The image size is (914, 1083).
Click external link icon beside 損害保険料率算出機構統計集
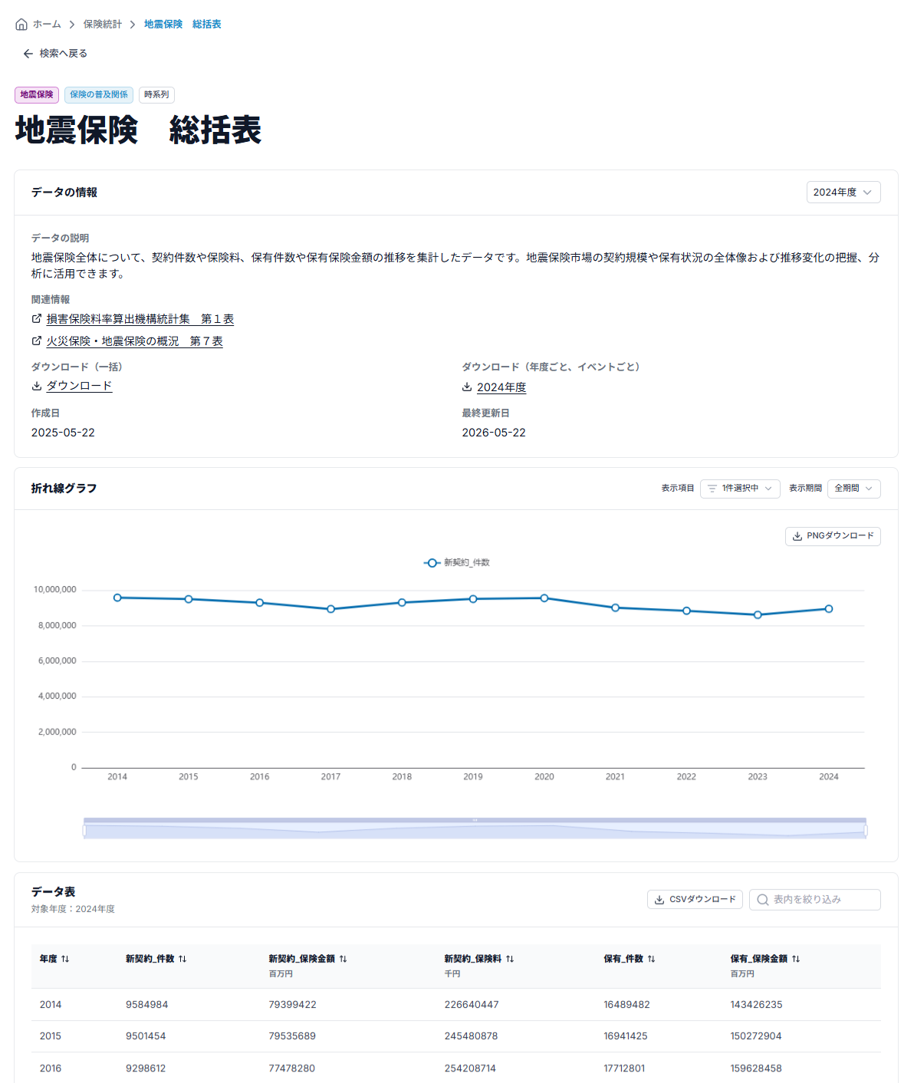click(37, 318)
